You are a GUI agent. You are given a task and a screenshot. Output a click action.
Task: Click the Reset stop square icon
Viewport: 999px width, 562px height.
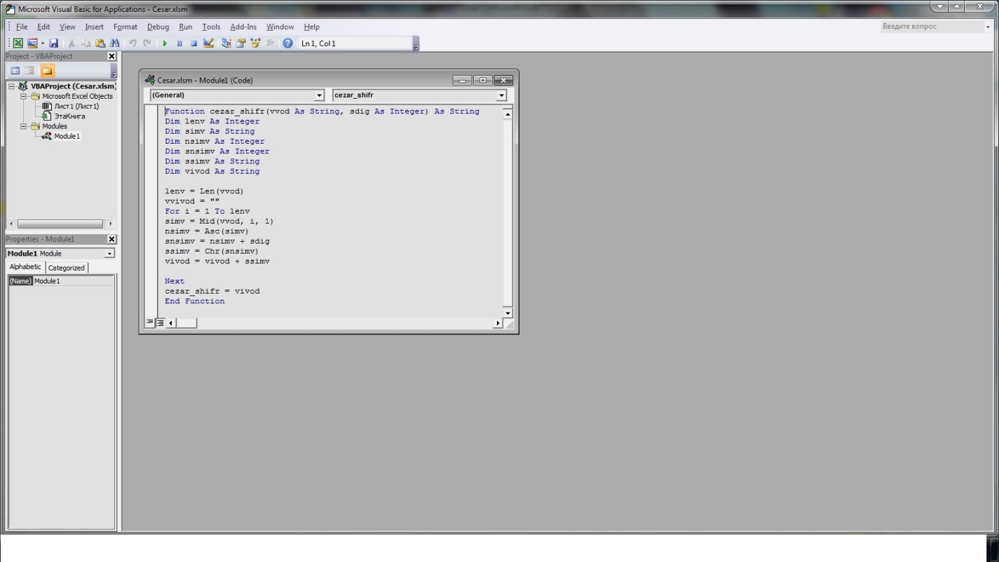[x=193, y=43]
